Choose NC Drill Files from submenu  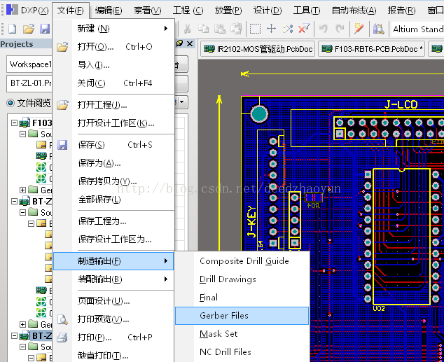pos(242,351)
